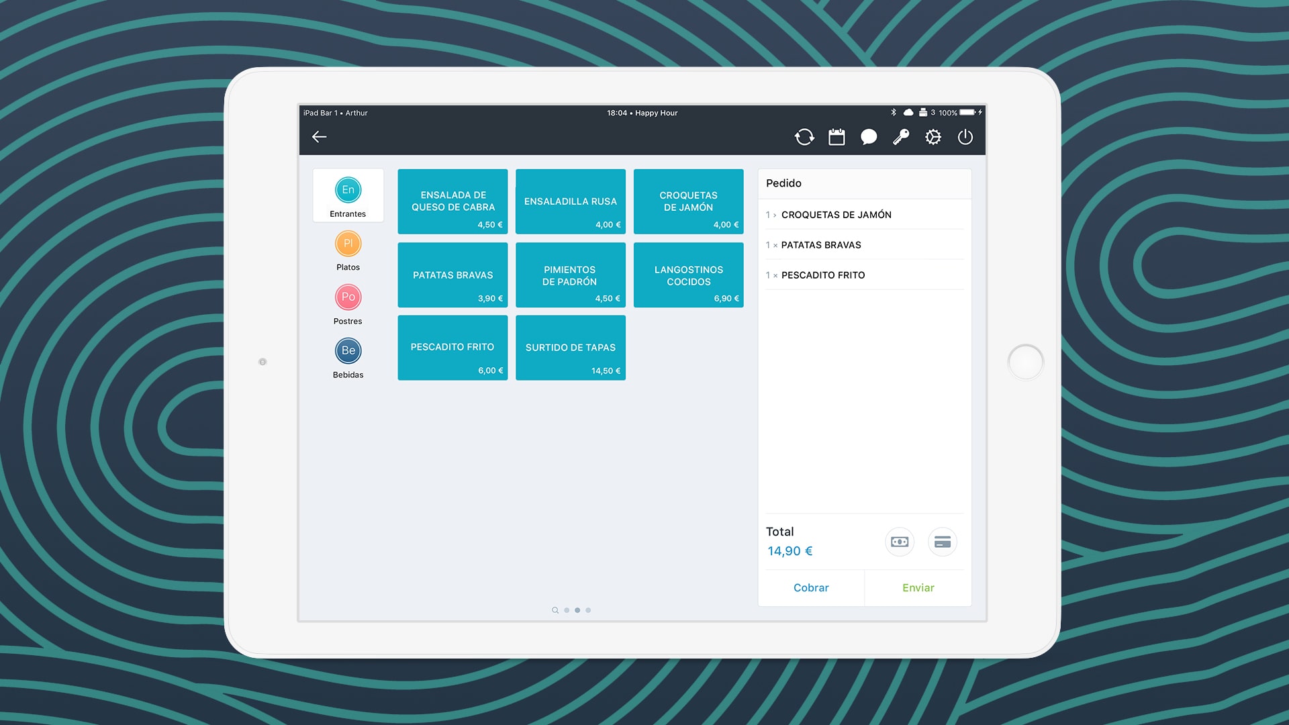Click the sync/refresh icon in toolbar

(803, 136)
